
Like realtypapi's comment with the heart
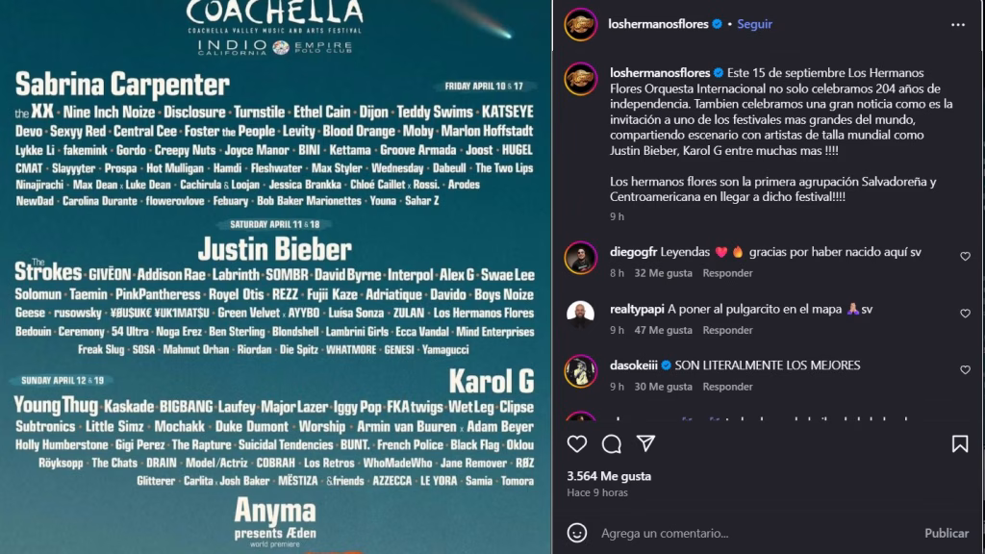point(965,314)
